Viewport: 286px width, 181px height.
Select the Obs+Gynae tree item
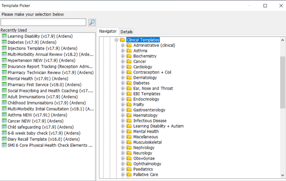coord(144,158)
